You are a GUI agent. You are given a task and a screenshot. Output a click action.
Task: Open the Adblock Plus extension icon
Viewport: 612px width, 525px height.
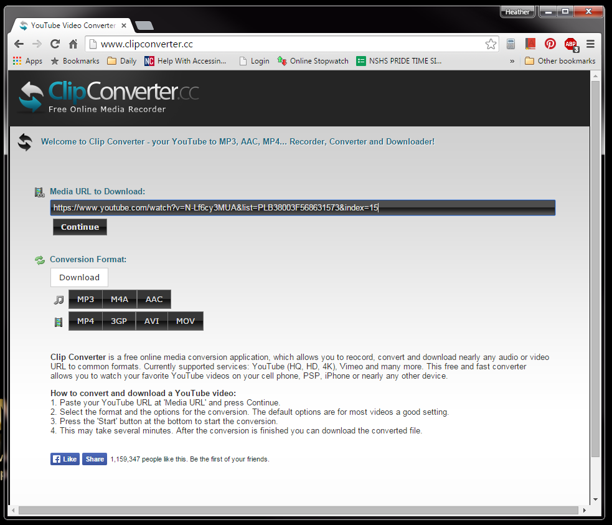571,44
